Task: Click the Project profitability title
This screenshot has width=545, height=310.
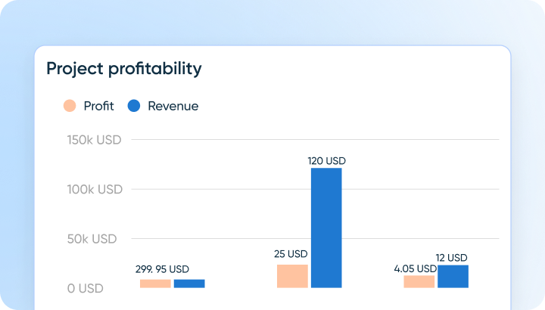Action: click(x=124, y=69)
